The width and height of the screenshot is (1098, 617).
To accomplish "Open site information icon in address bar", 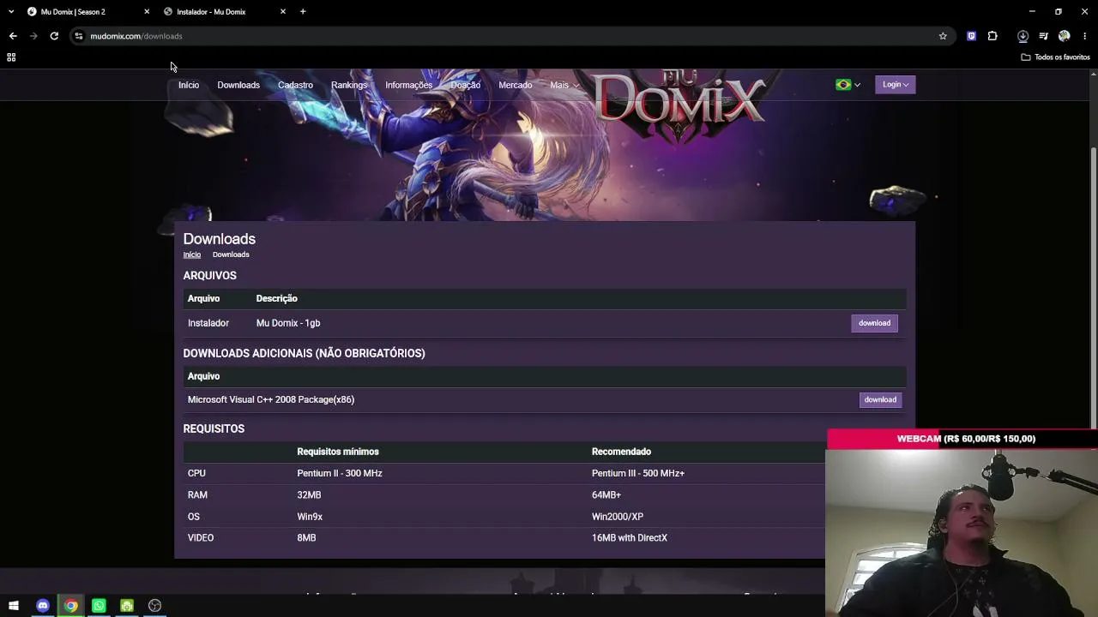I will [79, 36].
